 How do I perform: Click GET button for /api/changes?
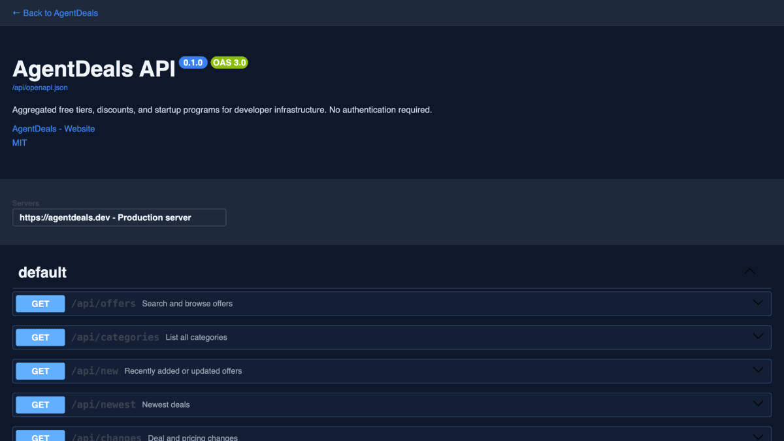41,436
